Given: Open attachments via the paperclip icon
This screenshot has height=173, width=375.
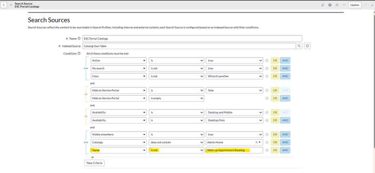Looking at the screenshot, I should coord(322,5).
